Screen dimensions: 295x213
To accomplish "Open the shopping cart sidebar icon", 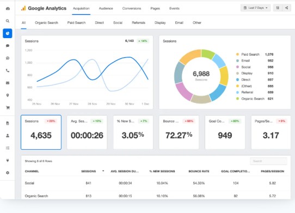I will coord(8,108).
